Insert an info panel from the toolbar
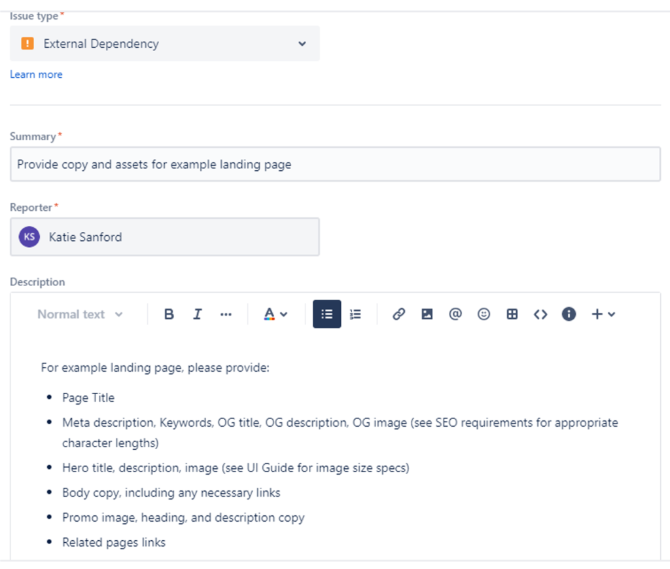 (x=569, y=314)
